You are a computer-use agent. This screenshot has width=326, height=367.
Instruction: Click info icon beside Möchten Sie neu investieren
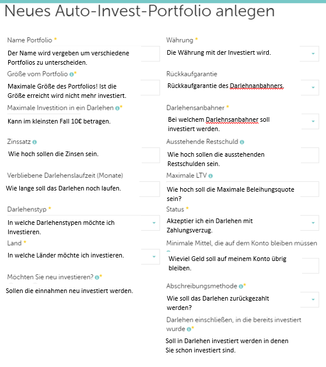pyautogui.click(x=97, y=277)
